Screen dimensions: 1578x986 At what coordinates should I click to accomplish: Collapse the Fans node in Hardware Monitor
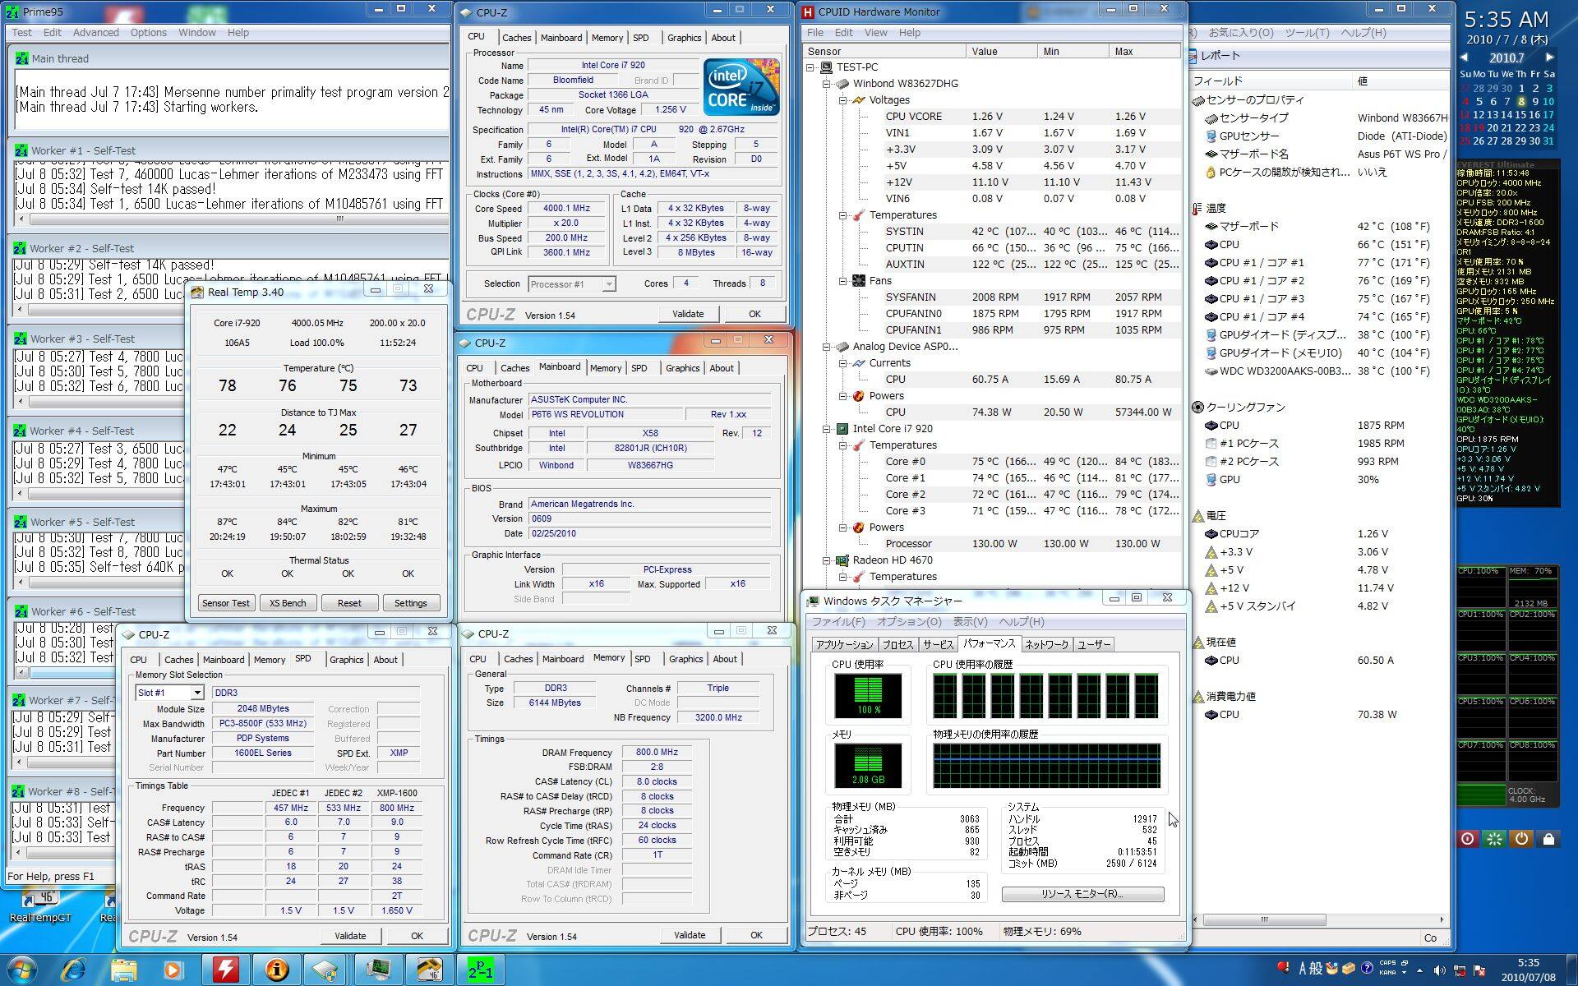pos(842,281)
